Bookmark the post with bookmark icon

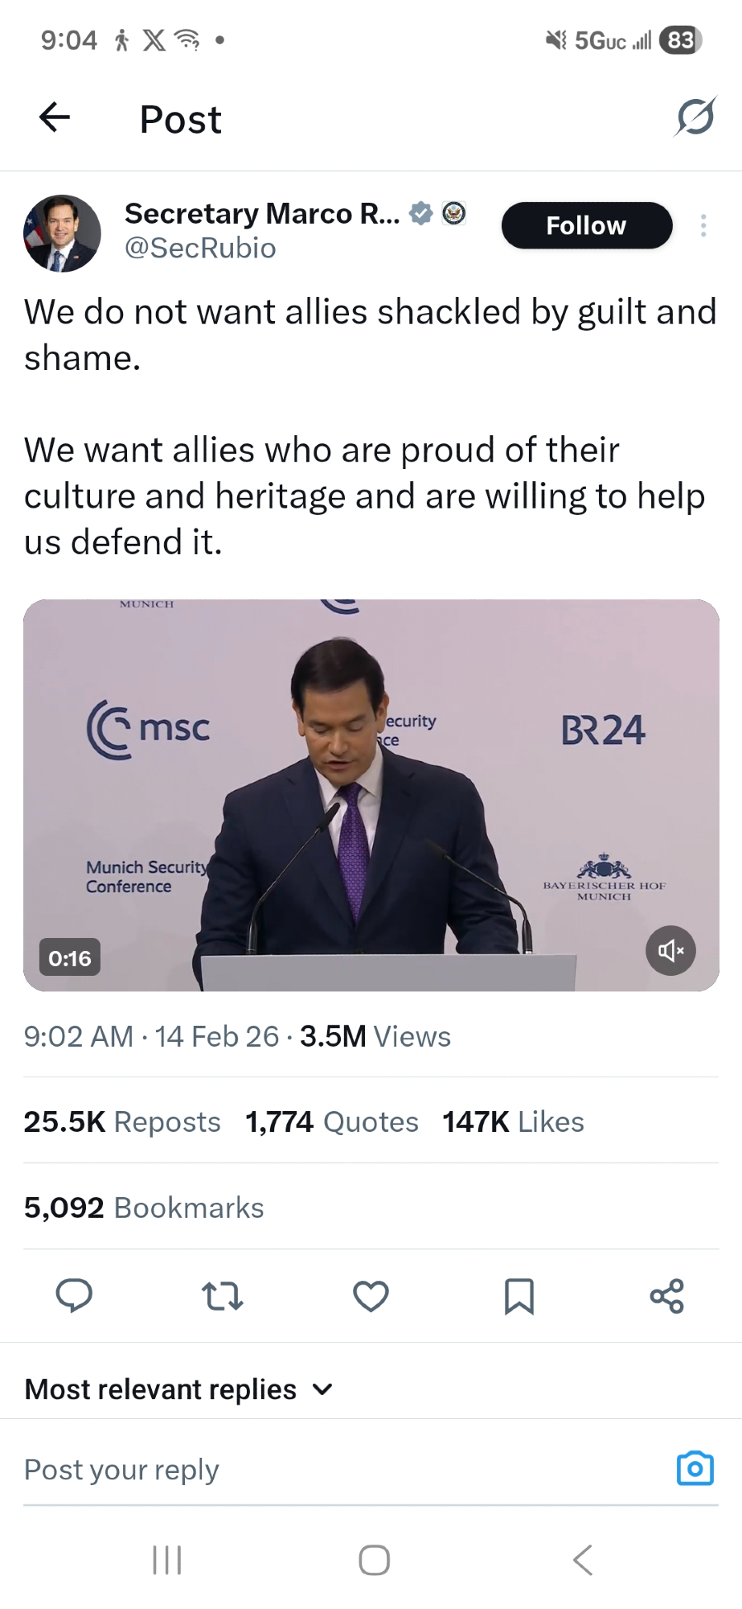point(519,1296)
